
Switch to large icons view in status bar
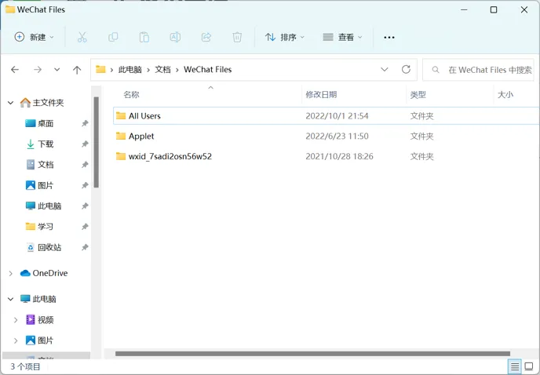(529, 366)
